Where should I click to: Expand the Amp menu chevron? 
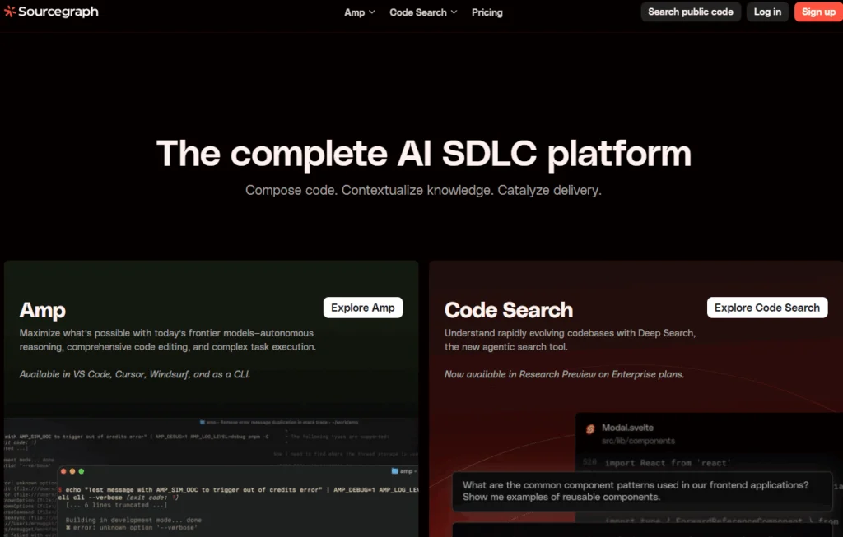point(372,12)
